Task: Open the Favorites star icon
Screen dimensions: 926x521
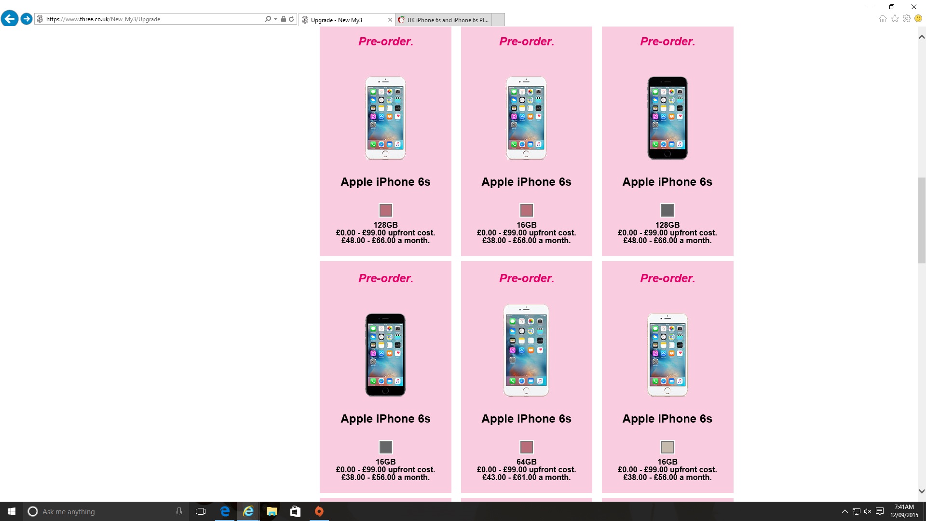Action: [895, 19]
